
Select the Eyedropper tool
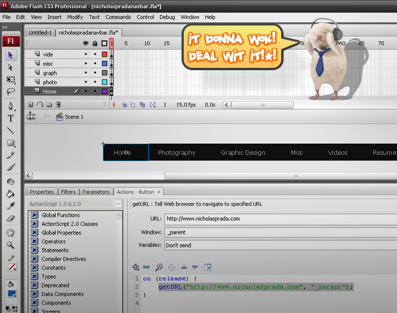tap(11, 206)
